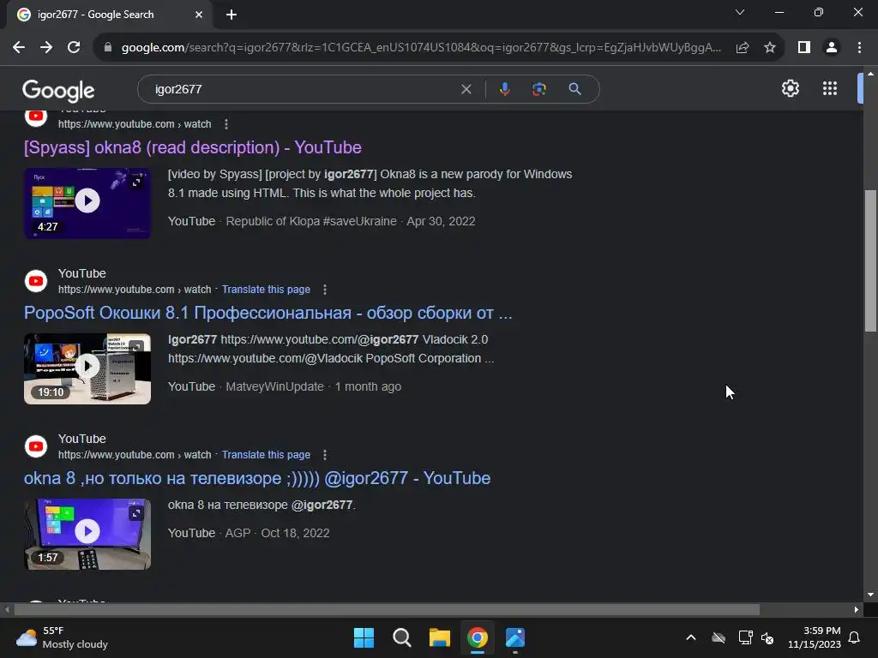
Task: Open the Google apps grid
Action: 829,88
